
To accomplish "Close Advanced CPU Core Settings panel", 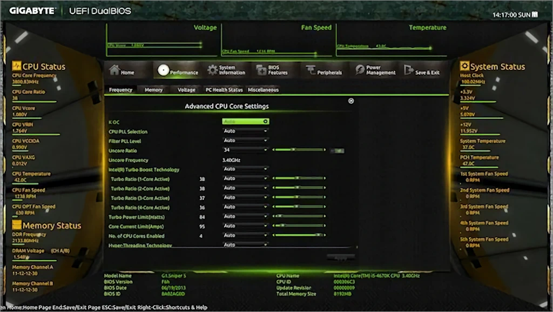I will (x=351, y=101).
